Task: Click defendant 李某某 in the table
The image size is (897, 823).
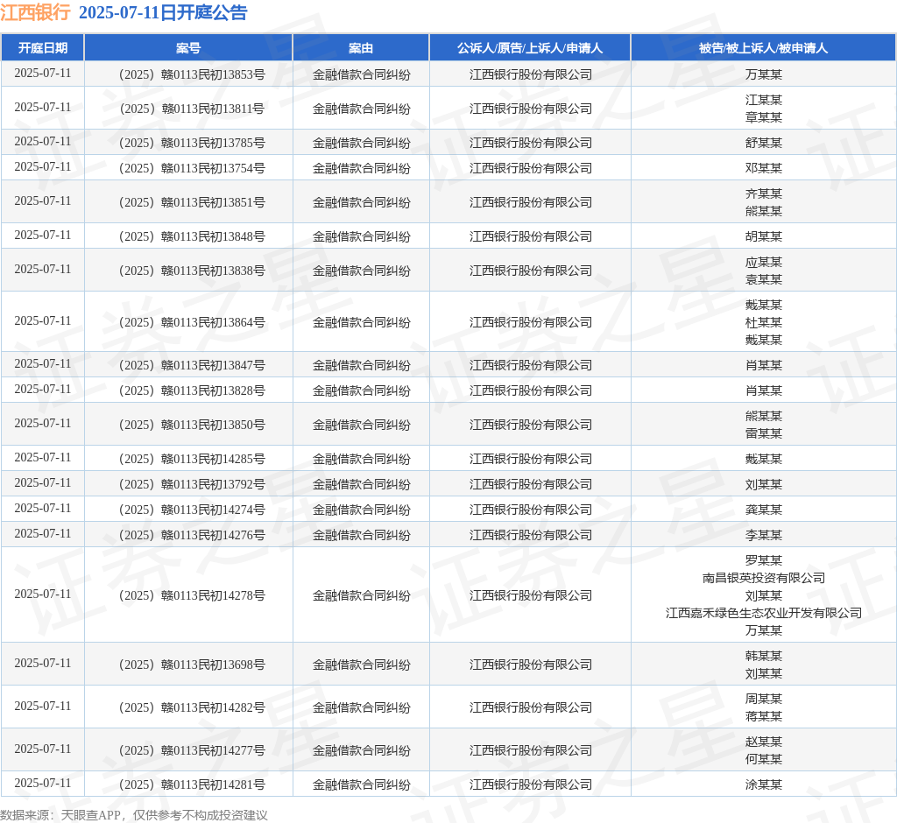Action: pos(763,535)
